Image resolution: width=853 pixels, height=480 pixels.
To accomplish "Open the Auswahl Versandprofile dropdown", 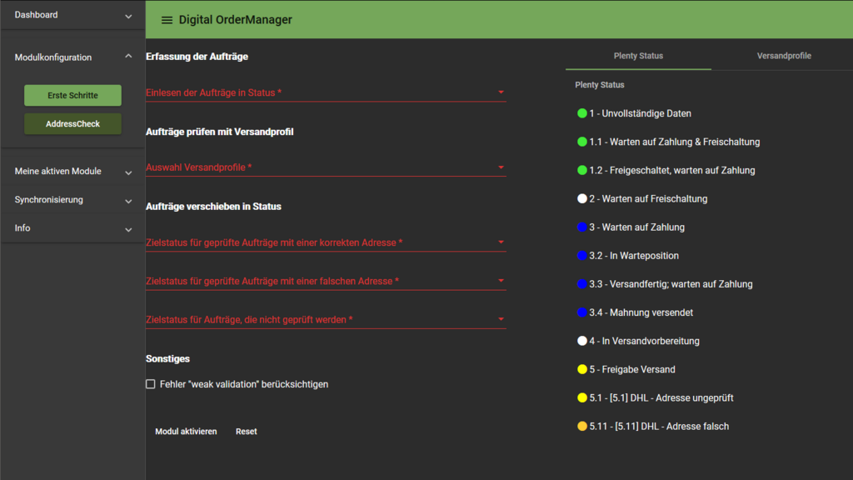I will tap(325, 167).
